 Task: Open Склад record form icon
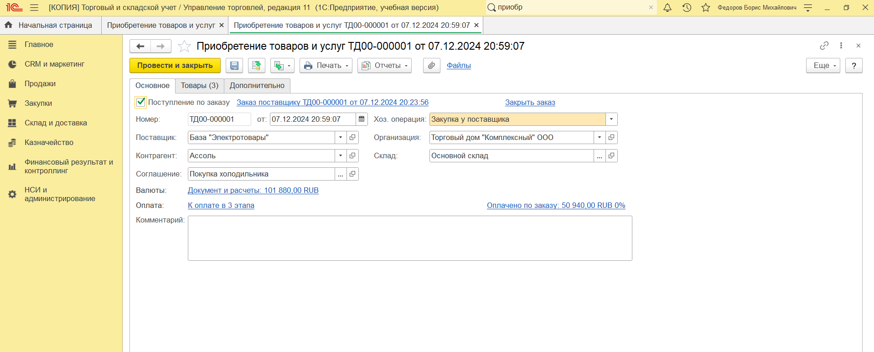pyautogui.click(x=611, y=156)
